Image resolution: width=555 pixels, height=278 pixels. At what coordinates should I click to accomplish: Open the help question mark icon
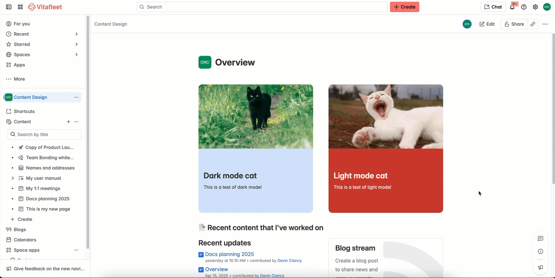point(524,7)
